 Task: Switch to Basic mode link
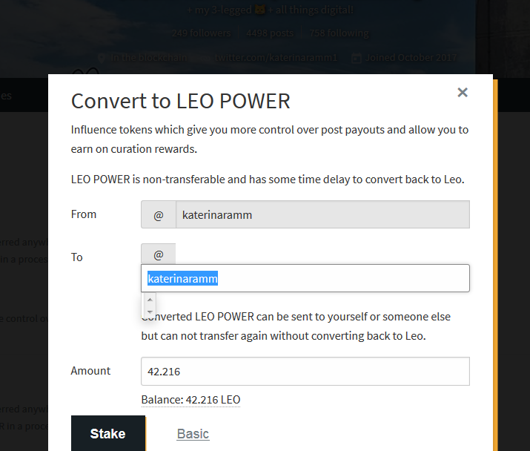[x=193, y=434]
